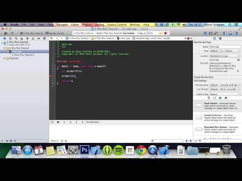
Task: Select the Rounded Rect Button library item
Action: (x=217, y=129)
